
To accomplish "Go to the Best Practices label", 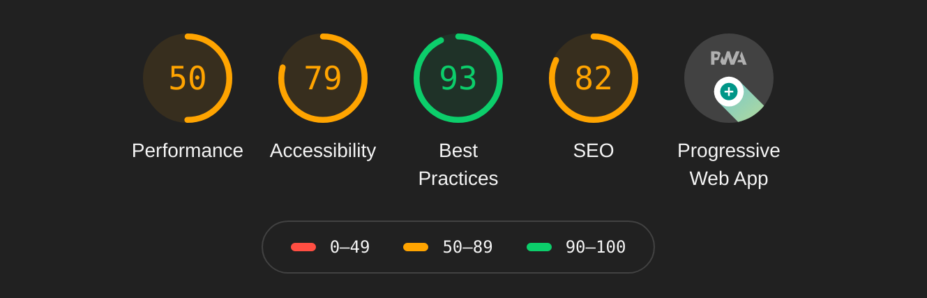I will [x=458, y=165].
